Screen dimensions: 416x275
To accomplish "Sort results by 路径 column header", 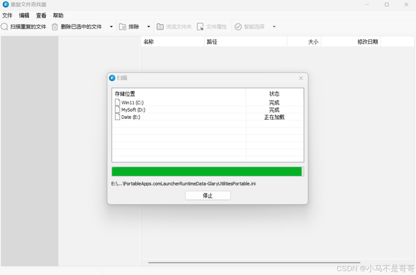I will pos(246,42).
